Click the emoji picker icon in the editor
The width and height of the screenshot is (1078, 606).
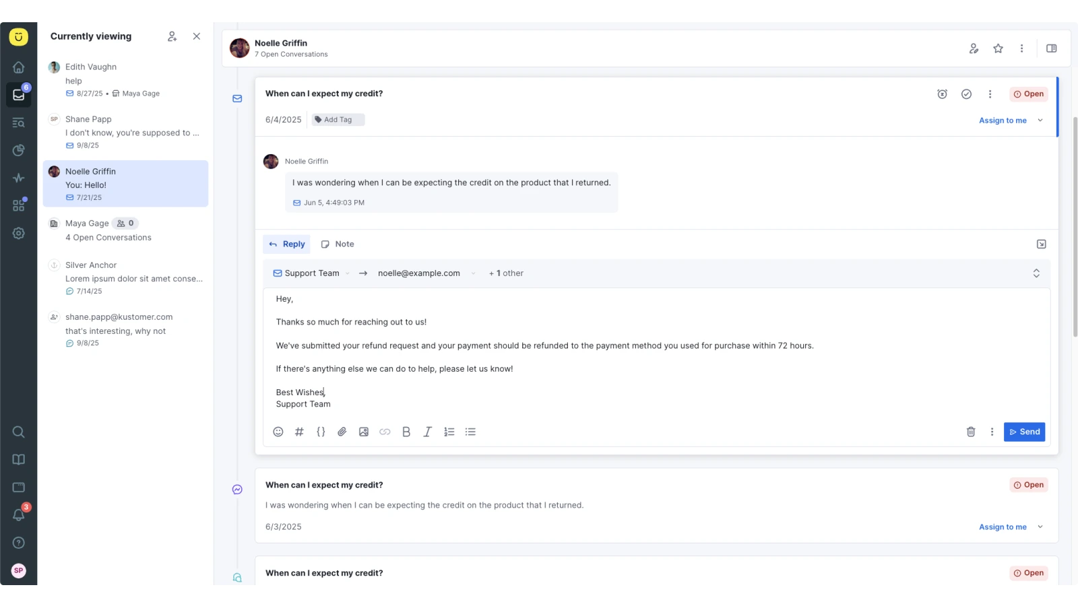click(278, 432)
